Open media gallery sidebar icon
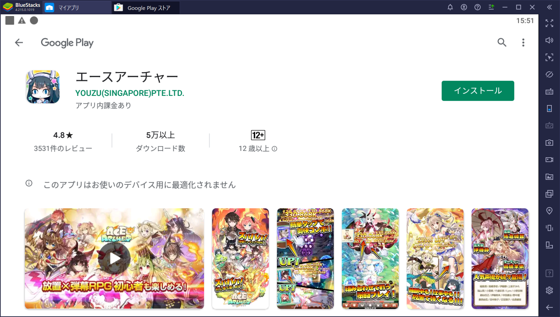This screenshot has width=560, height=317. [x=549, y=177]
